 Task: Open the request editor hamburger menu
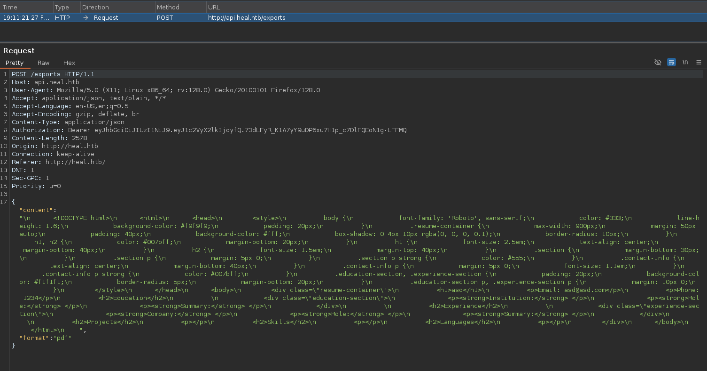point(699,63)
